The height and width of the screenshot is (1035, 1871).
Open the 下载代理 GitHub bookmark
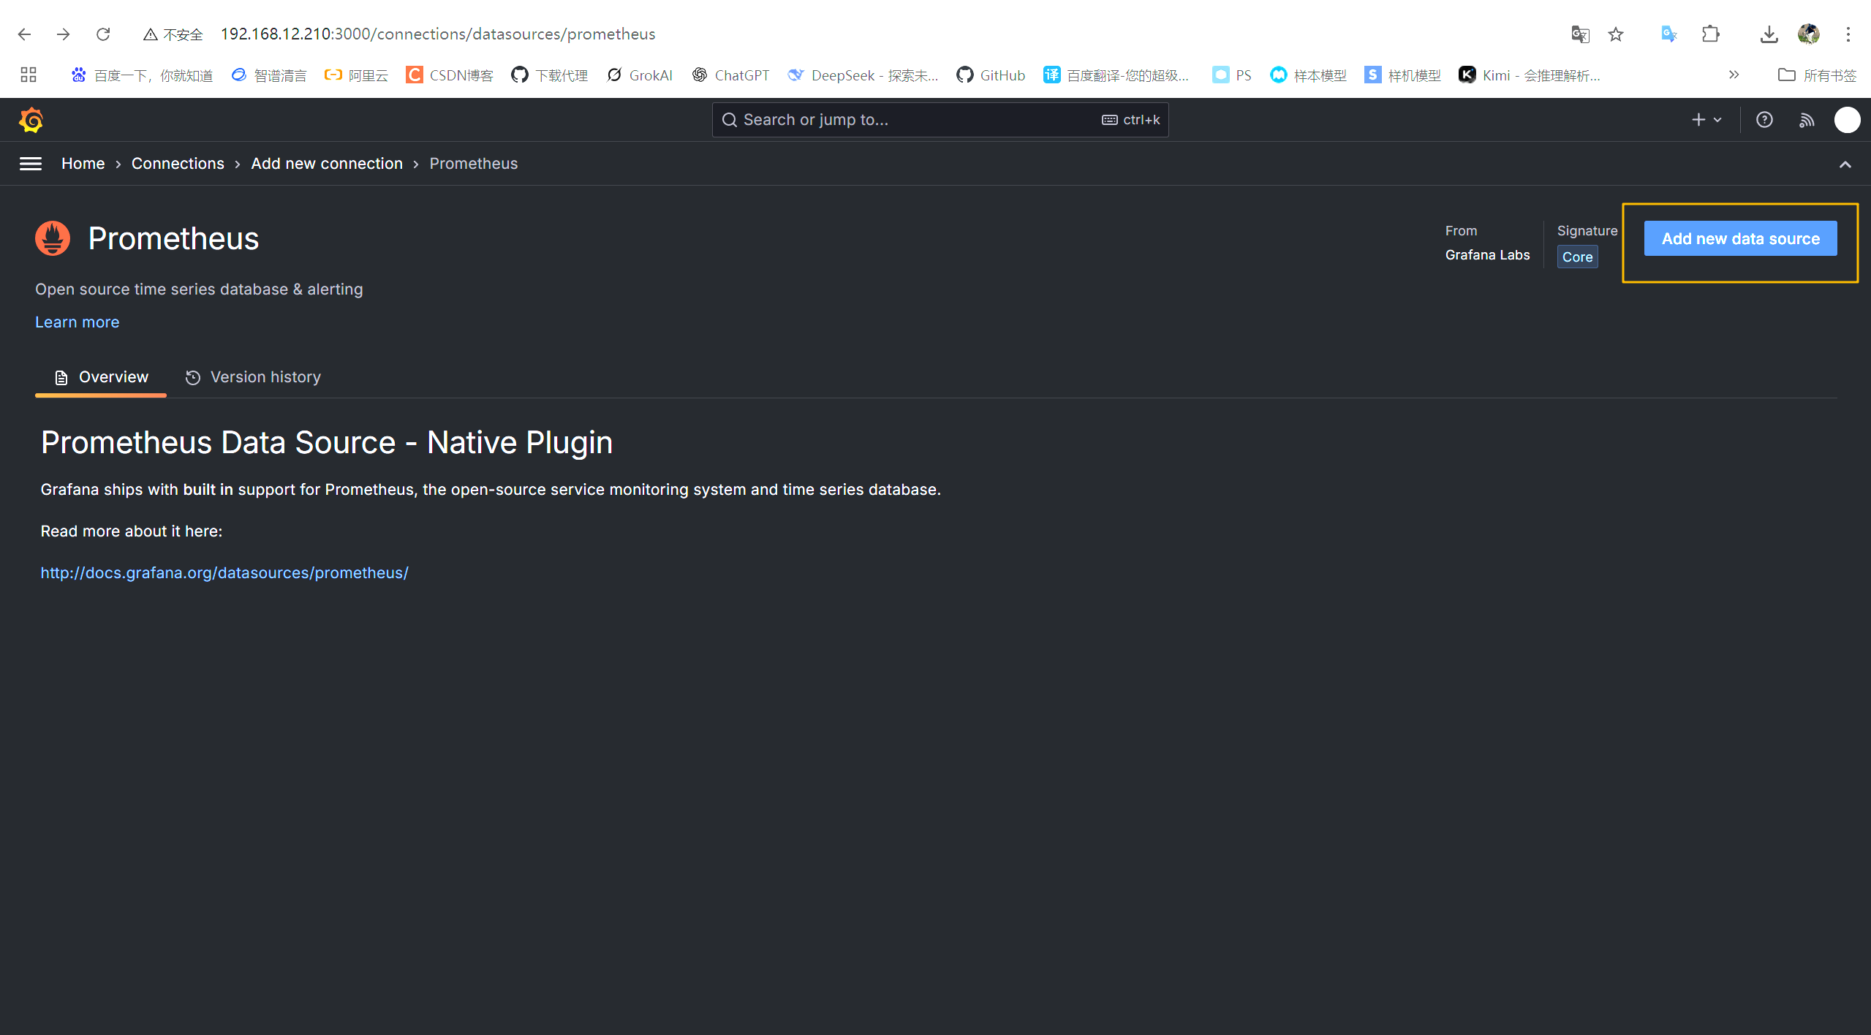point(549,75)
